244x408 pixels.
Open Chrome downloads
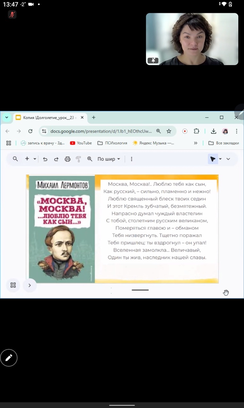(x=213, y=131)
